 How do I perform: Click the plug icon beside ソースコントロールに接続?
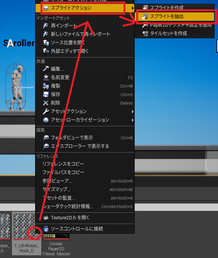46,229
